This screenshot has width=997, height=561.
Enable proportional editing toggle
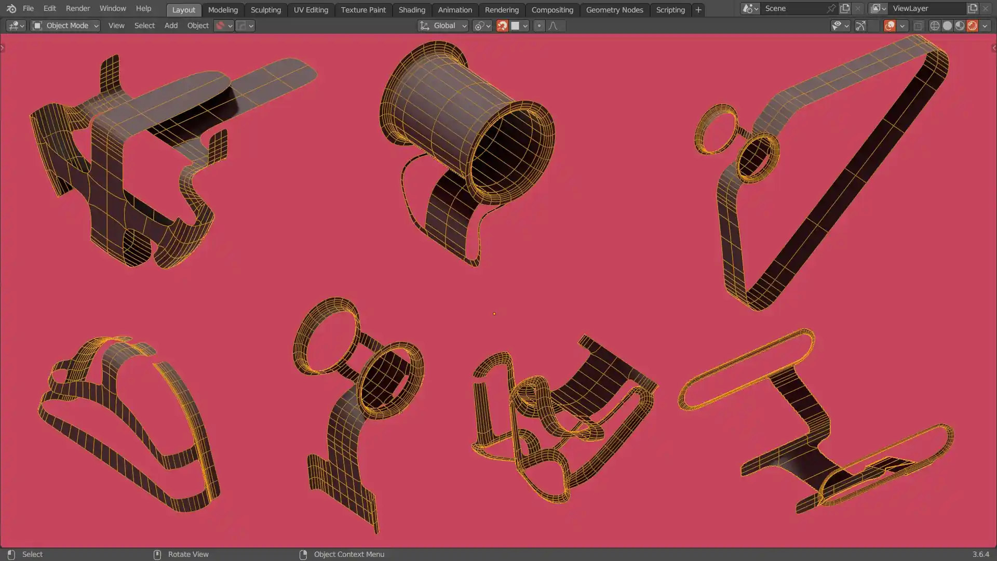coord(539,26)
